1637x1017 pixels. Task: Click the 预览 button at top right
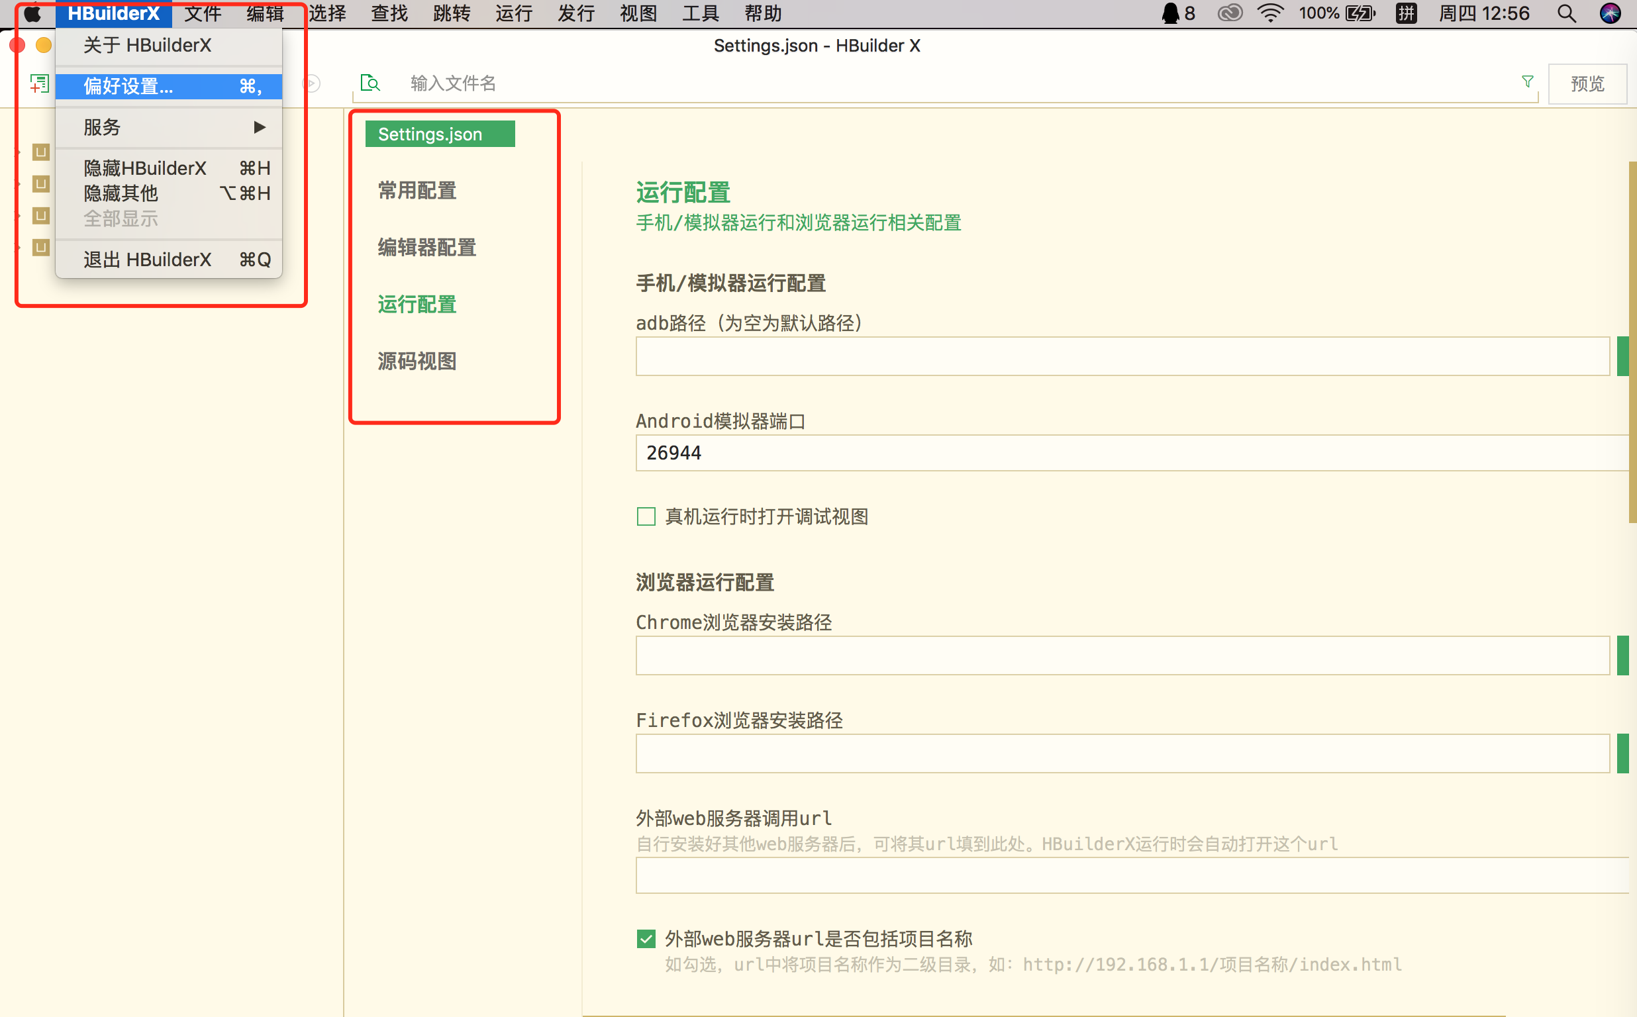pos(1587,83)
